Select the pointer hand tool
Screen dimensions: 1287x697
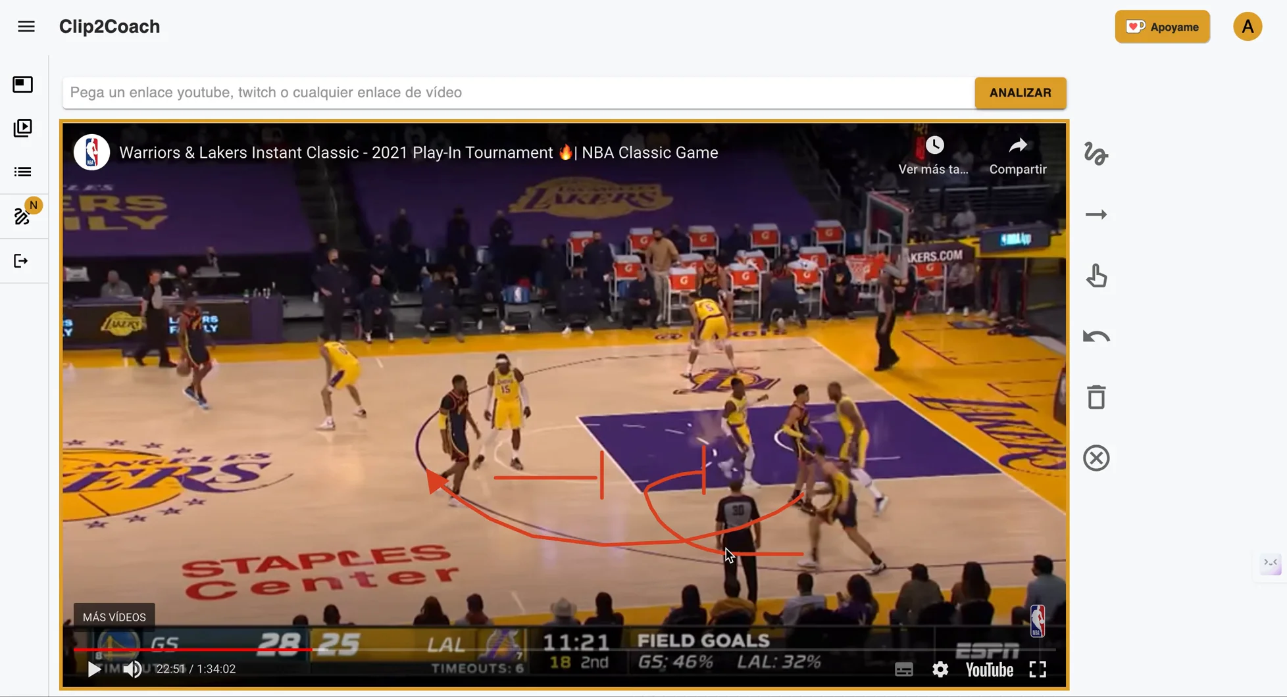tap(1096, 276)
